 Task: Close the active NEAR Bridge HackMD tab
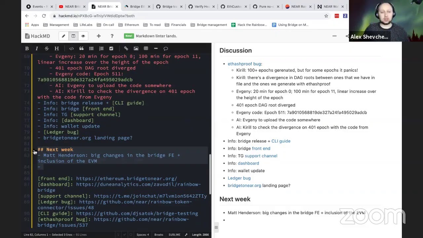[117, 7]
